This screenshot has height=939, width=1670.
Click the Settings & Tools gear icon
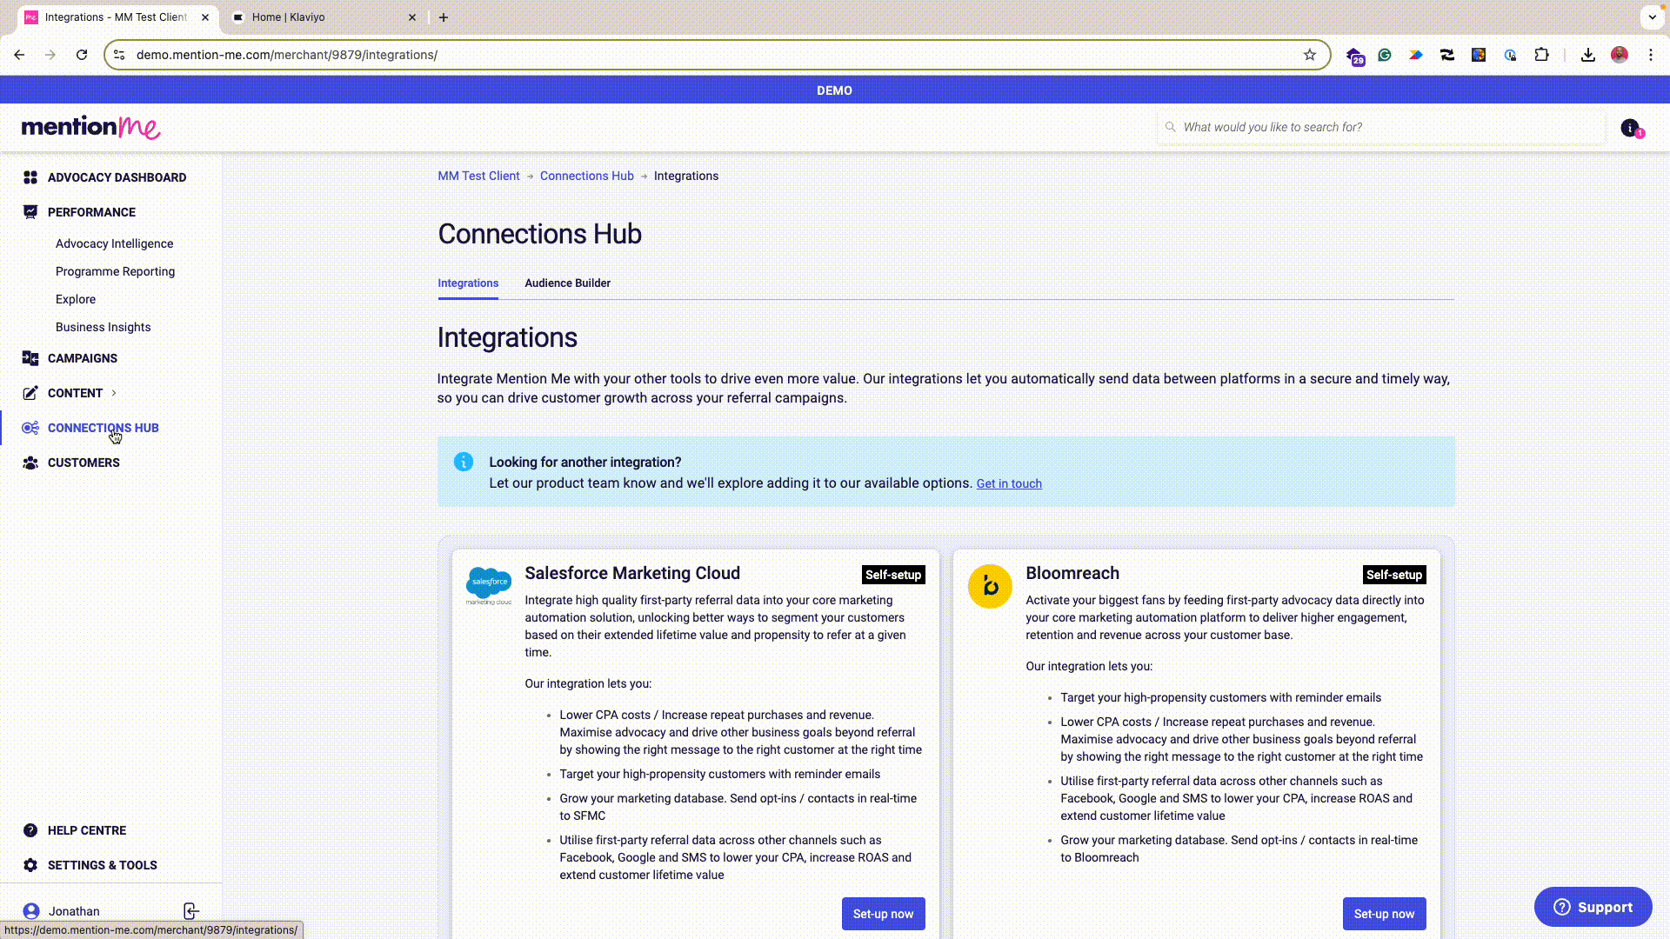pyautogui.click(x=30, y=865)
